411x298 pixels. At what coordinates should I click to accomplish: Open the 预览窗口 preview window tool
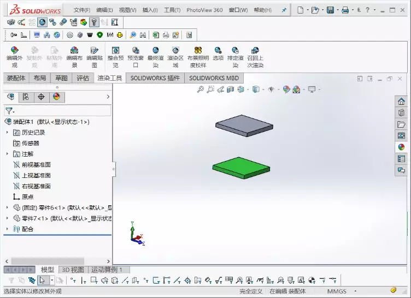click(136, 57)
